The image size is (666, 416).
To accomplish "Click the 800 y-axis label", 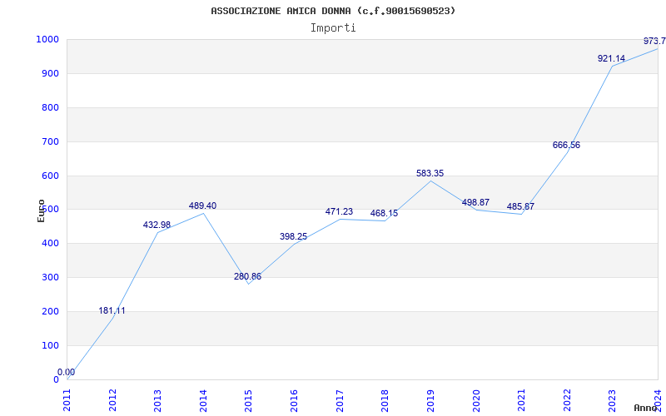I will click(50, 107).
